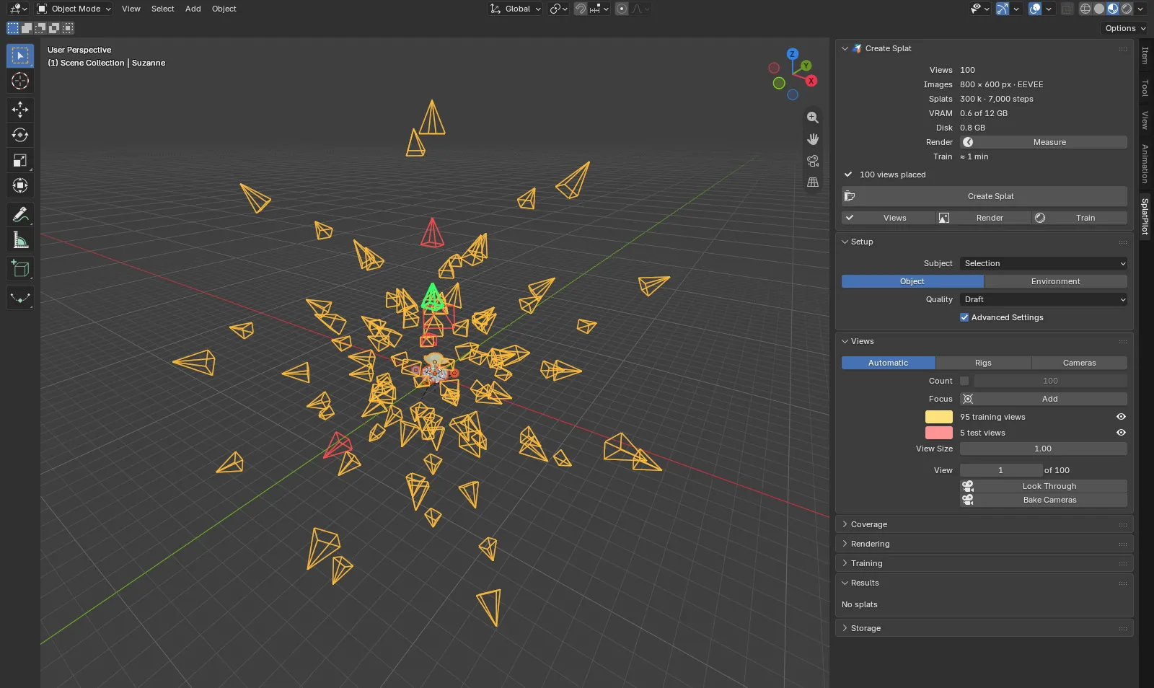Toggle proportional editing in header
The image size is (1154, 688).
pos(622,9)
